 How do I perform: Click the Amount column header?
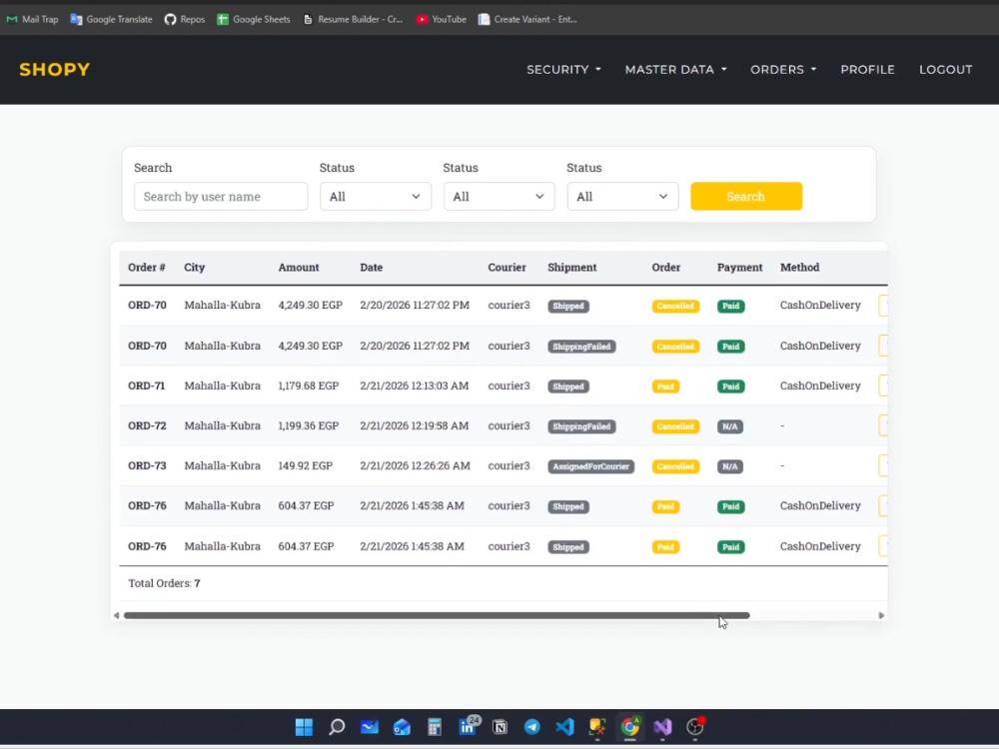(298, 268)
